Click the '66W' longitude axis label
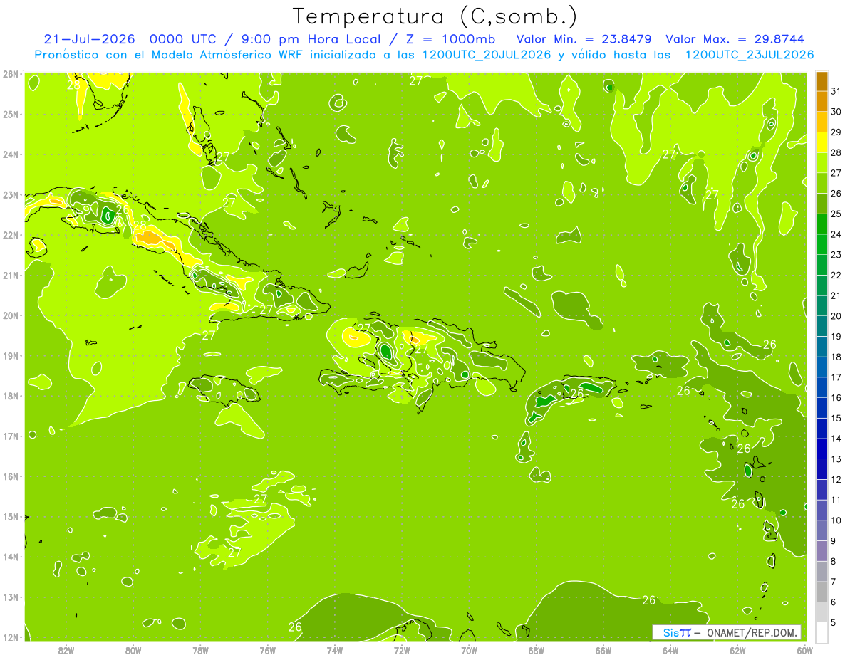 [x=603, y=650]
